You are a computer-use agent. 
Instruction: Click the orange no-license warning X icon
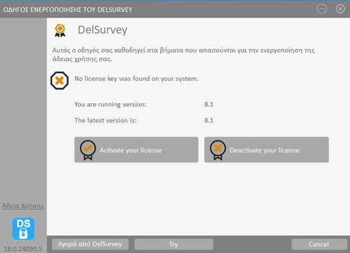[x=59, y=80]
